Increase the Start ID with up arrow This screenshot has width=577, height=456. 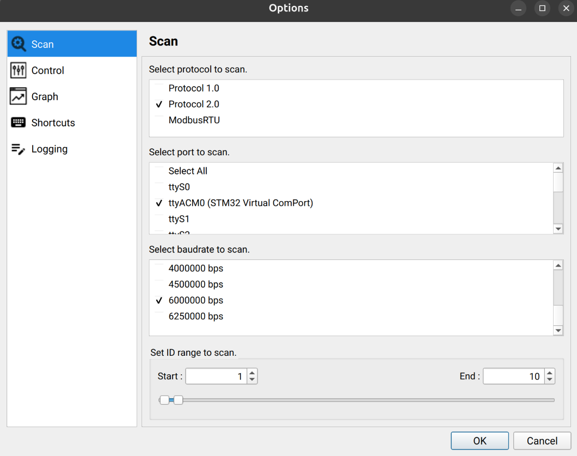[252, 373]
